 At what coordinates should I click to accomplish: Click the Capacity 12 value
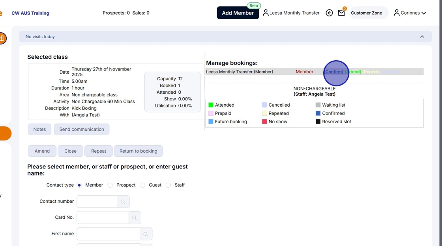click(x=180, y=79)
